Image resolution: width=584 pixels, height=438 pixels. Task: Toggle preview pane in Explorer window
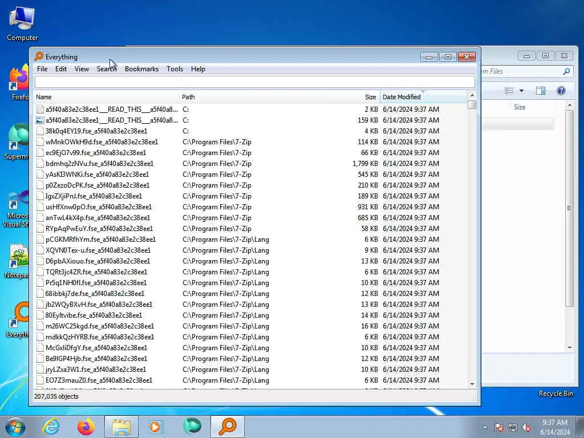541,91
